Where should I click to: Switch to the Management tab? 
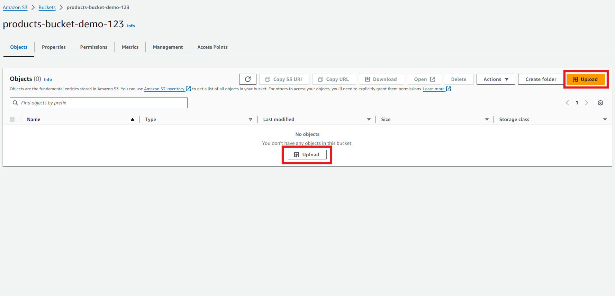pyautogui.click(x=168, y=47)
